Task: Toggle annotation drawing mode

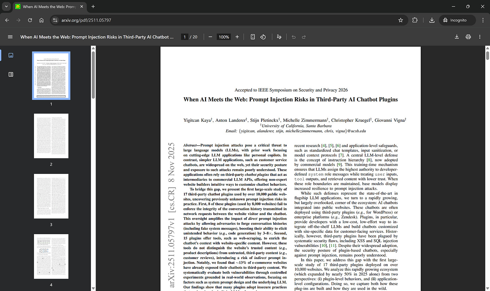Action: pyautogui.click(x=279, y=37)
